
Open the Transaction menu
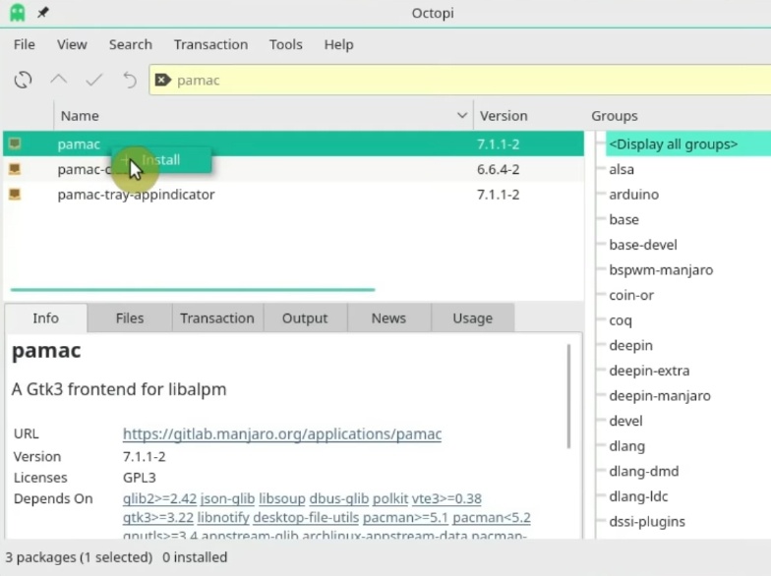210,45
